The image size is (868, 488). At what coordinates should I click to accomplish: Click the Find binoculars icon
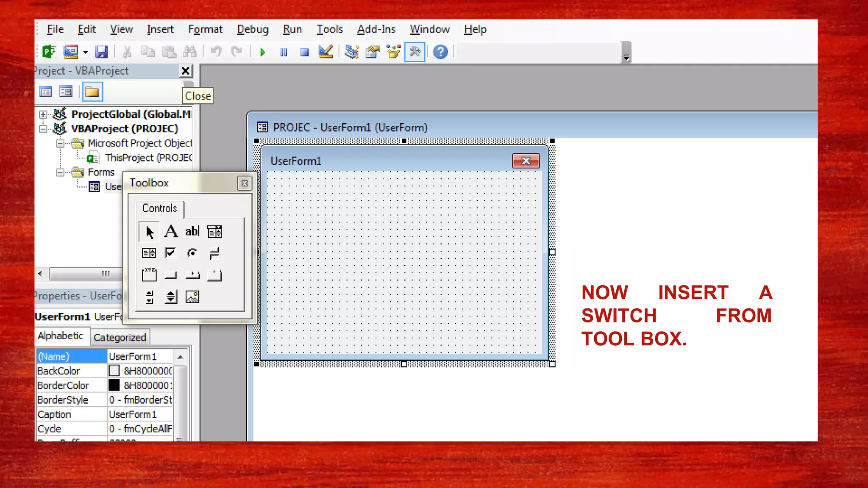189,52
